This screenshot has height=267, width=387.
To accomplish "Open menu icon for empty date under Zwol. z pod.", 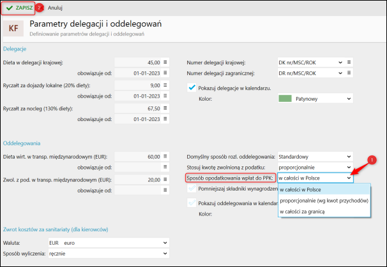I will (165, 190).
